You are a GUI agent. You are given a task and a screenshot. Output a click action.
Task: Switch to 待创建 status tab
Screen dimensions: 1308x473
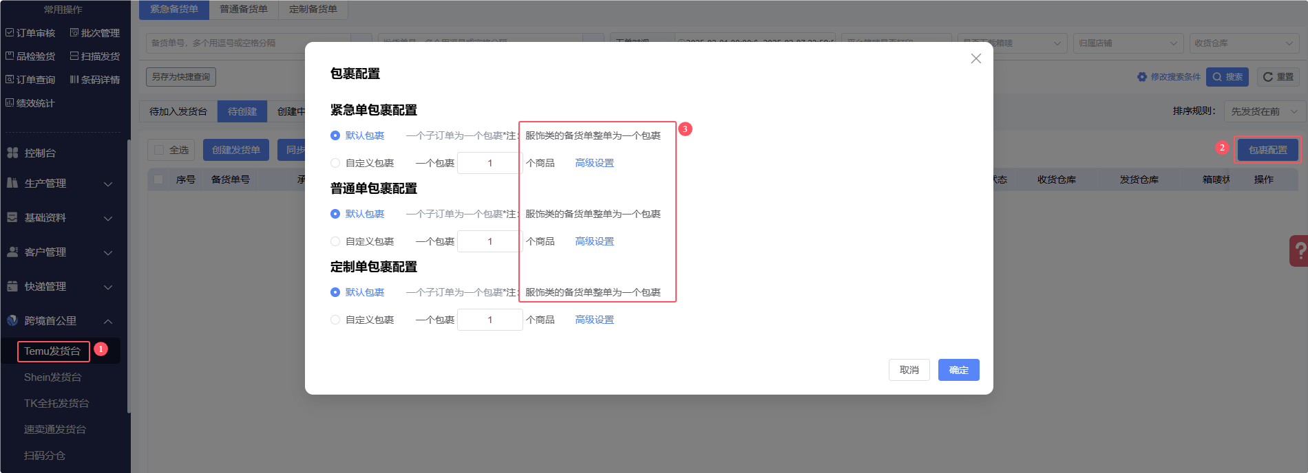[x=242, y=111]
